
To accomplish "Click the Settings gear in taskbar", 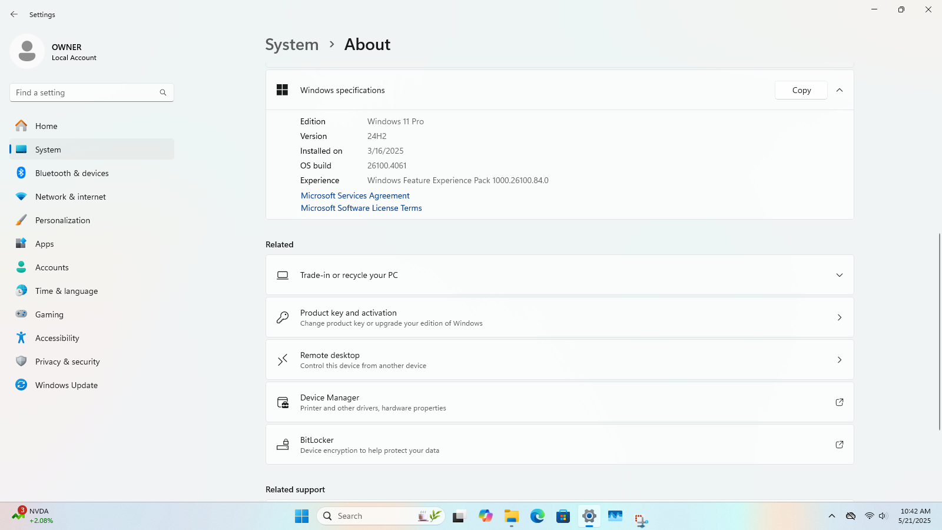I will tap(589, 516).
